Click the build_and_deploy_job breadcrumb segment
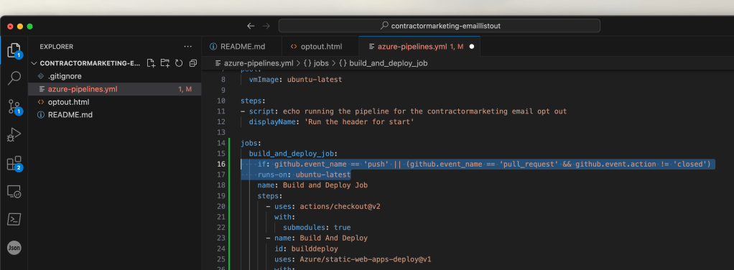 click(x=383, y=63)
